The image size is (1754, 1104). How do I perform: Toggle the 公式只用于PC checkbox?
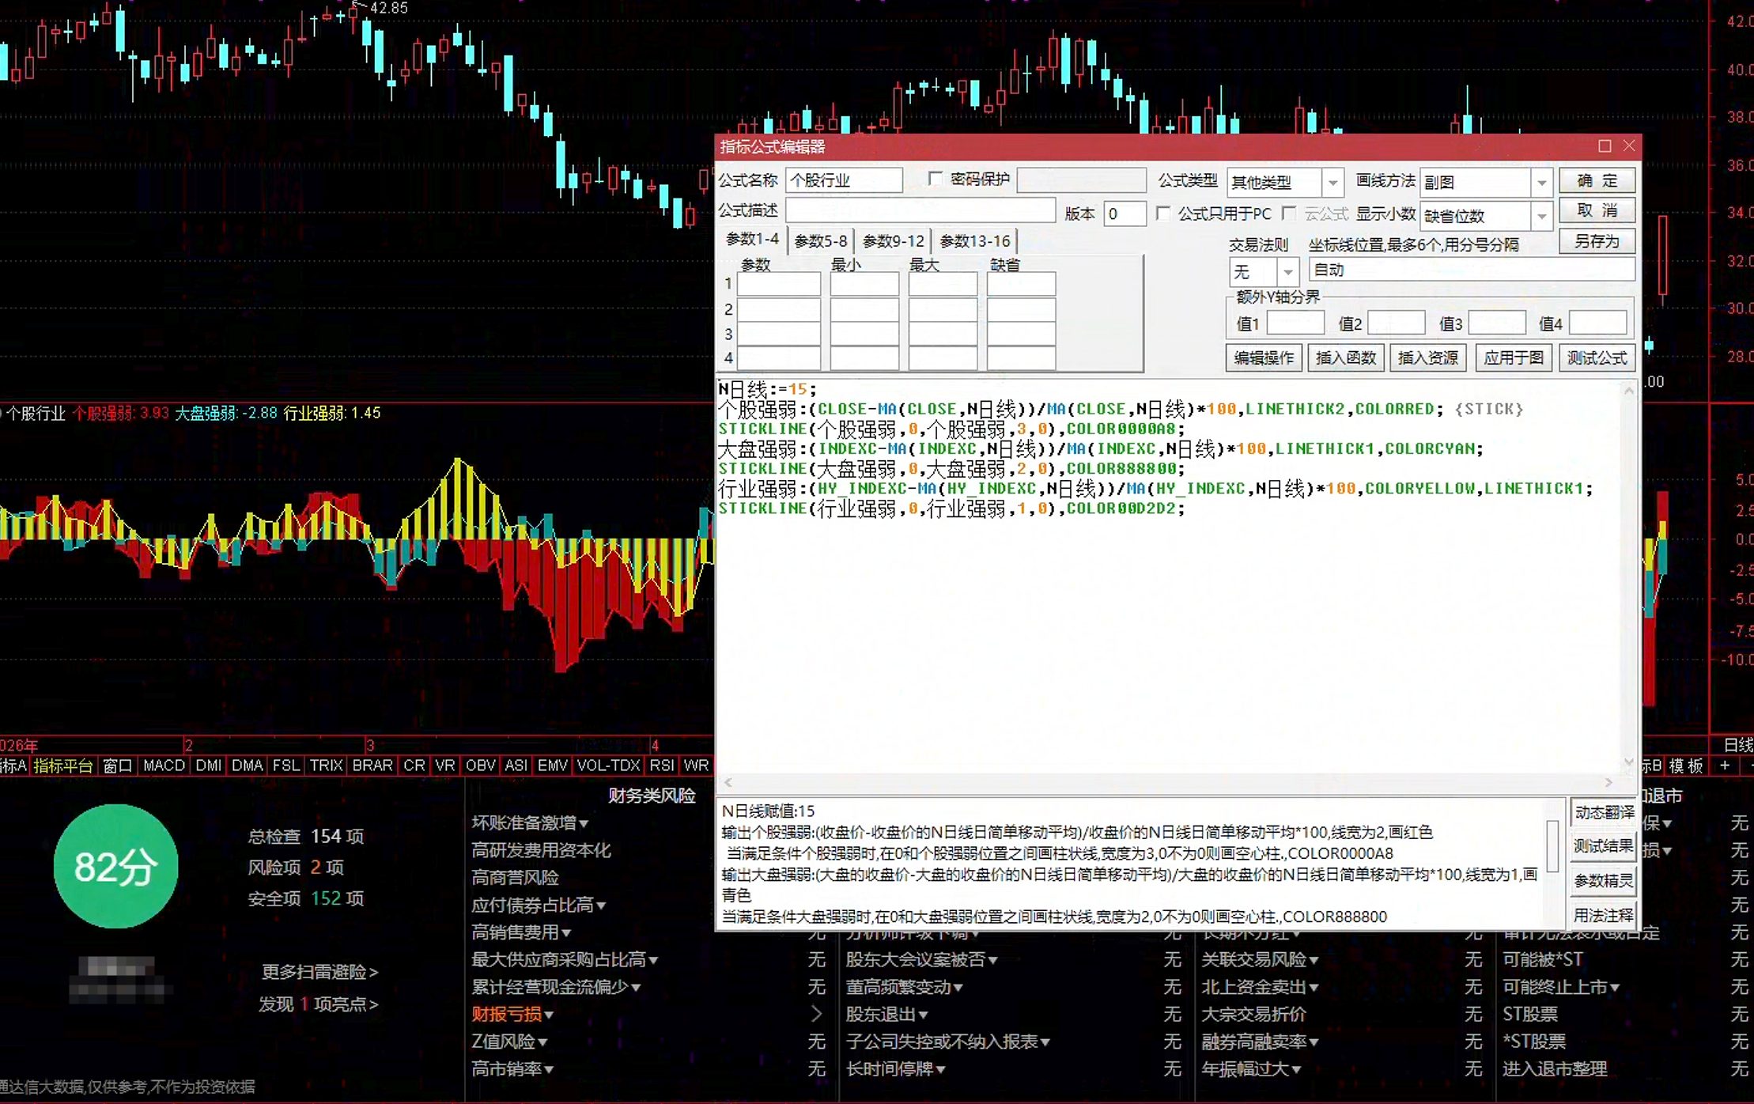pyautogui.click(x=1163, y=214)
